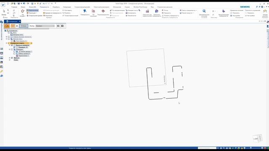Select the Материал tree entry
Viewport: 269px width, 151px height.
coord(17,34)
